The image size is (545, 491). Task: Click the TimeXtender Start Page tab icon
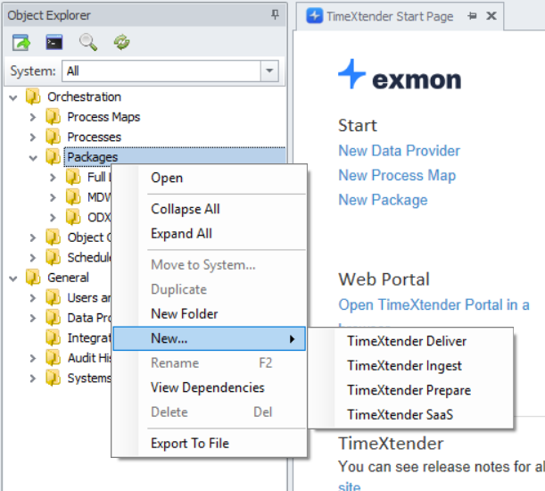pyautogui.click(x=314, y=16)
